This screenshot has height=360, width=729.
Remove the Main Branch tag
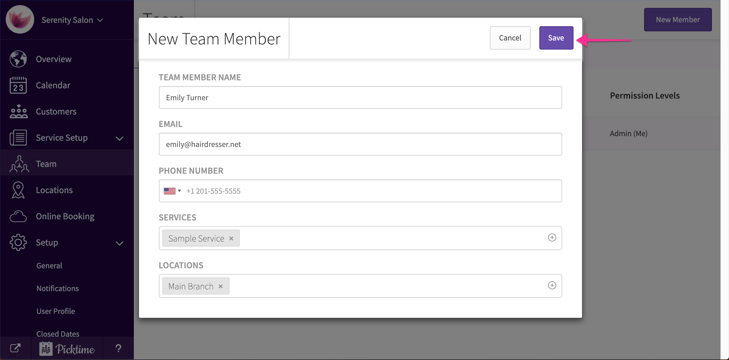point(220,286)
